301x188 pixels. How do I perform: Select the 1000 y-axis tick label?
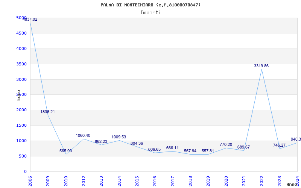(x=21, y=141)
